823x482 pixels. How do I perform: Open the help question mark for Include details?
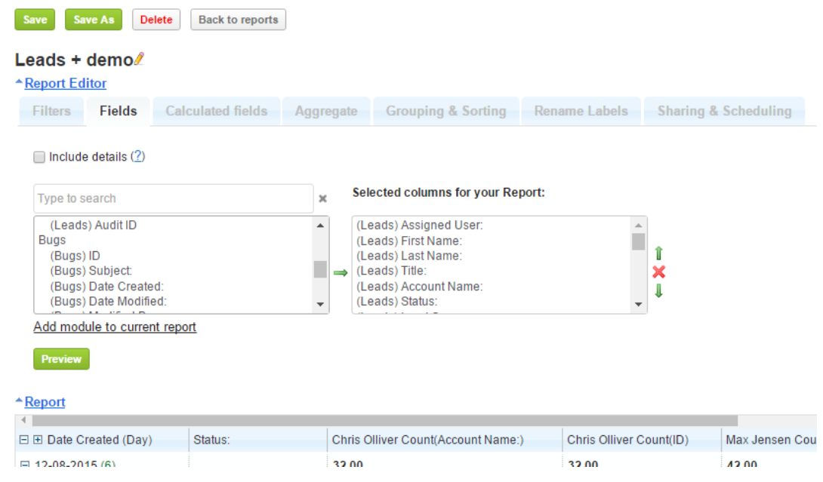(x=137, y=157)
